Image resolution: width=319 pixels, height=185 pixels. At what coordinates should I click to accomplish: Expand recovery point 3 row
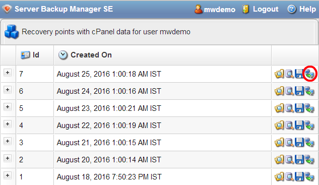[x=8, y=141]
